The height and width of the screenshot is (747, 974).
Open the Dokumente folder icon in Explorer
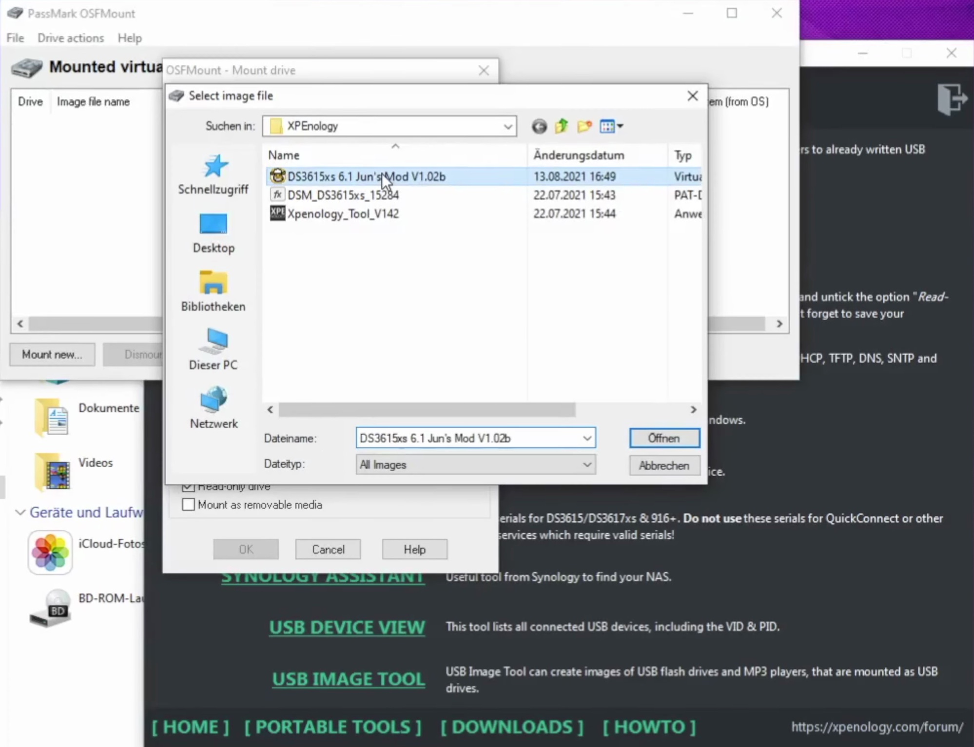[51, 417]
